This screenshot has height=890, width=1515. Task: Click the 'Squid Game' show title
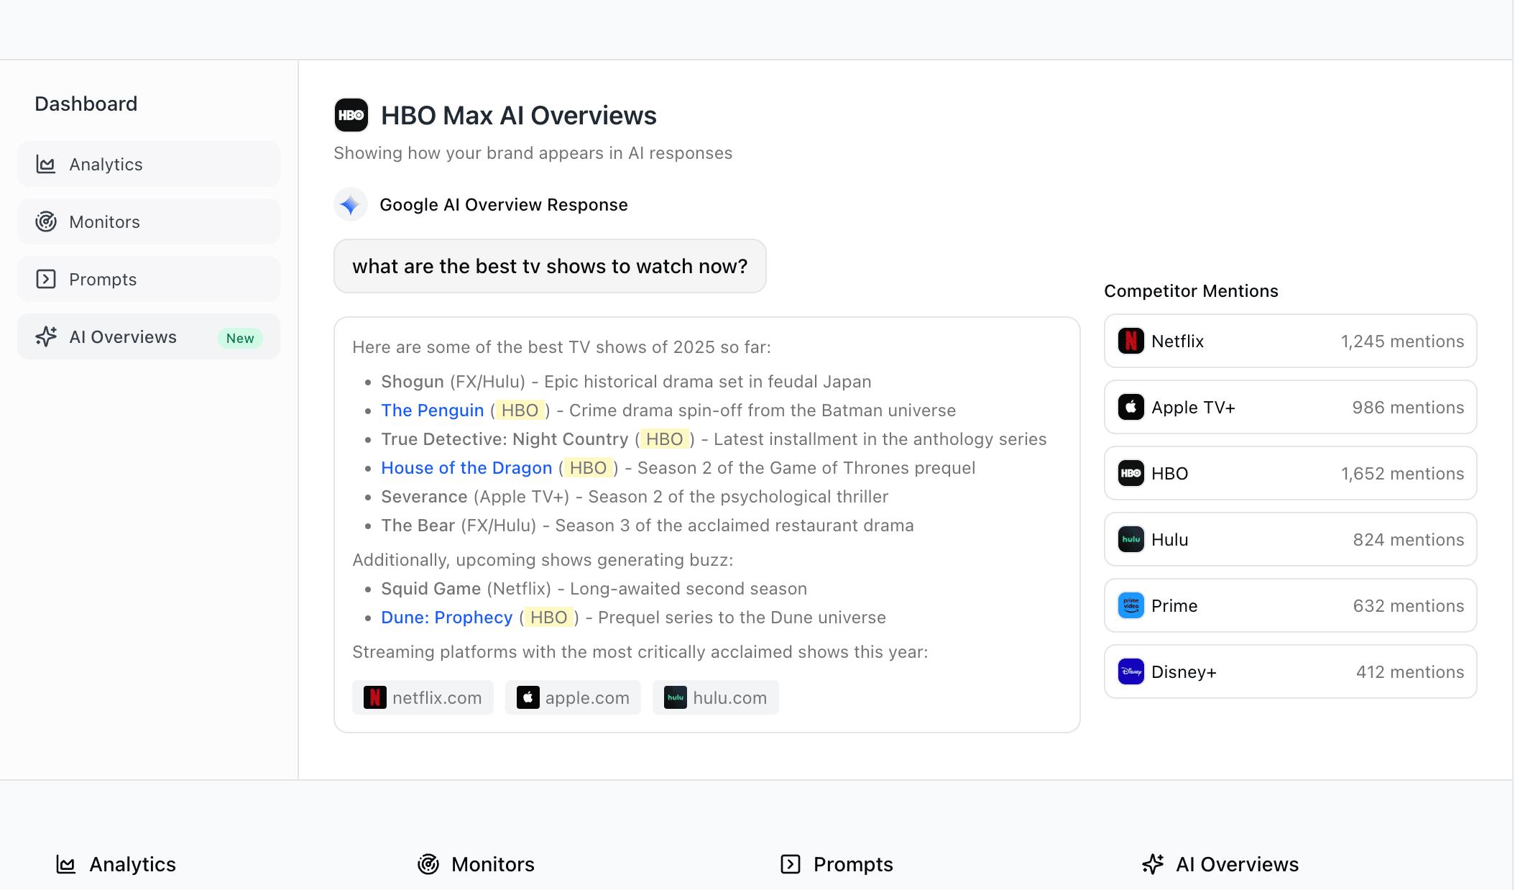pos(430,589)
